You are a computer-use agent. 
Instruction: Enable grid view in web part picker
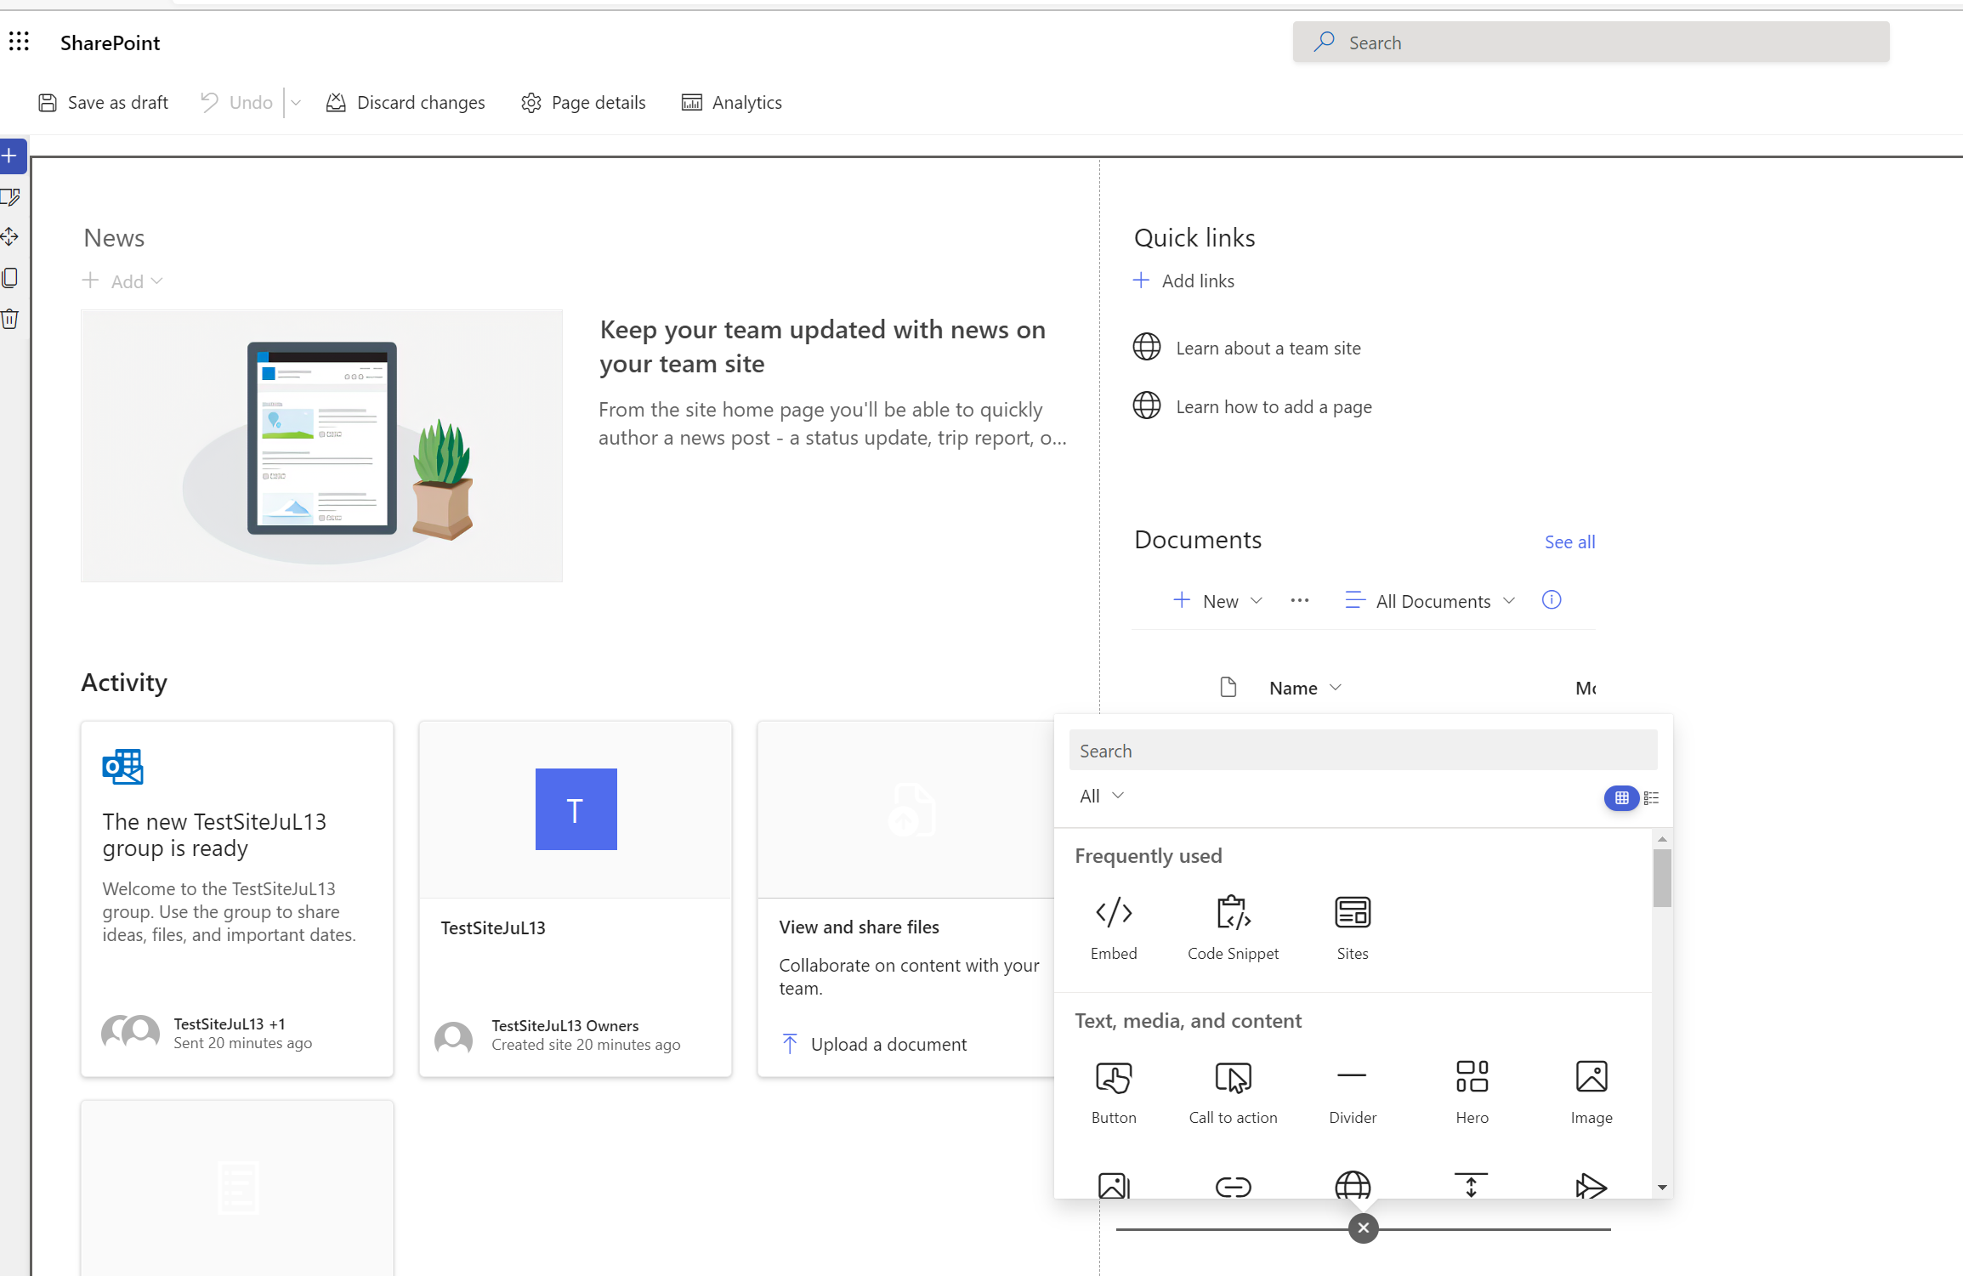(x=1621, y=797)
